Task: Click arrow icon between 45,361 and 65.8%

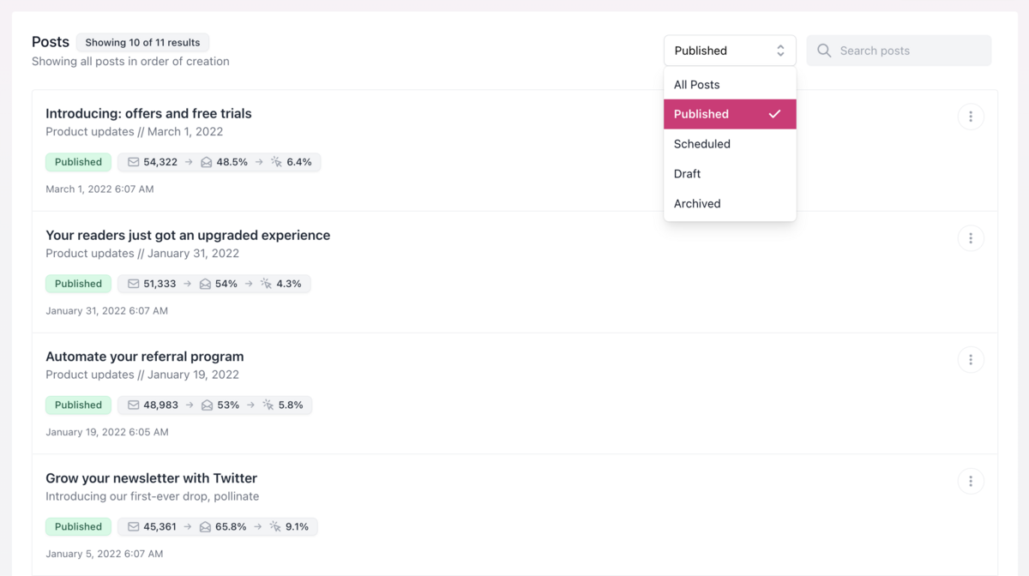Action: tap(187, 526)
